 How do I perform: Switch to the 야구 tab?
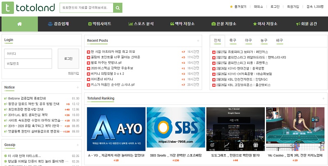tap(248, 40)
